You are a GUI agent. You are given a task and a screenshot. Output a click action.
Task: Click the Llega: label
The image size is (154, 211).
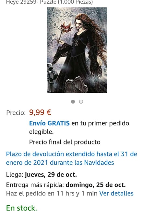coord(15,175)
